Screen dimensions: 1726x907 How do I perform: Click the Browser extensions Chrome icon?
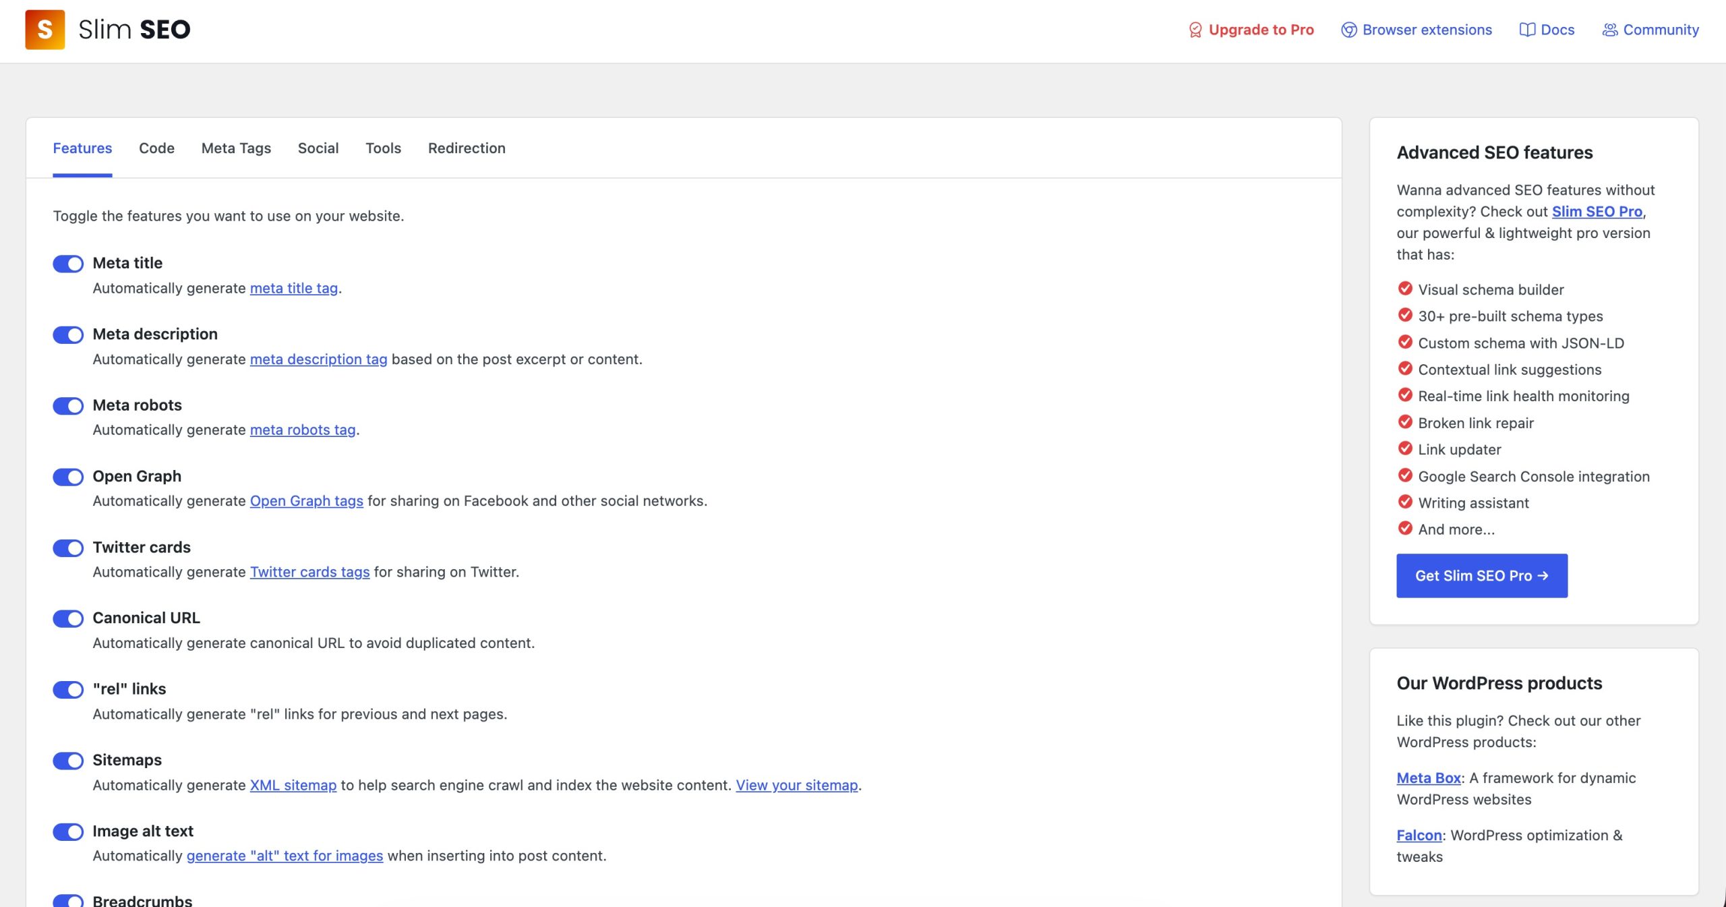(x=1348, y=30)
